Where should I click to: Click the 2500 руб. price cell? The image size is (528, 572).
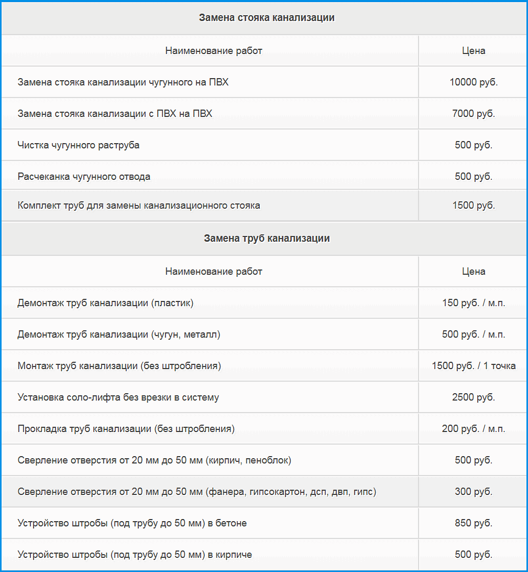coord(474,397)
